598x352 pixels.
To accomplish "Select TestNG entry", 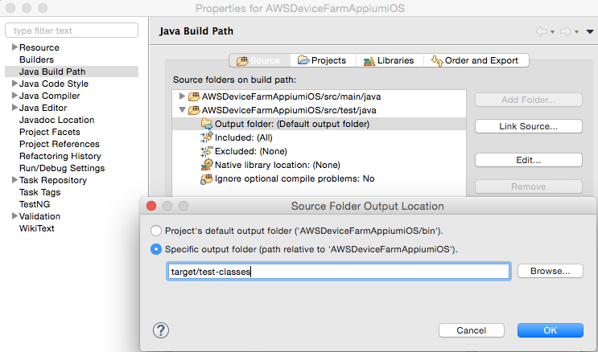I will [35, 204].
